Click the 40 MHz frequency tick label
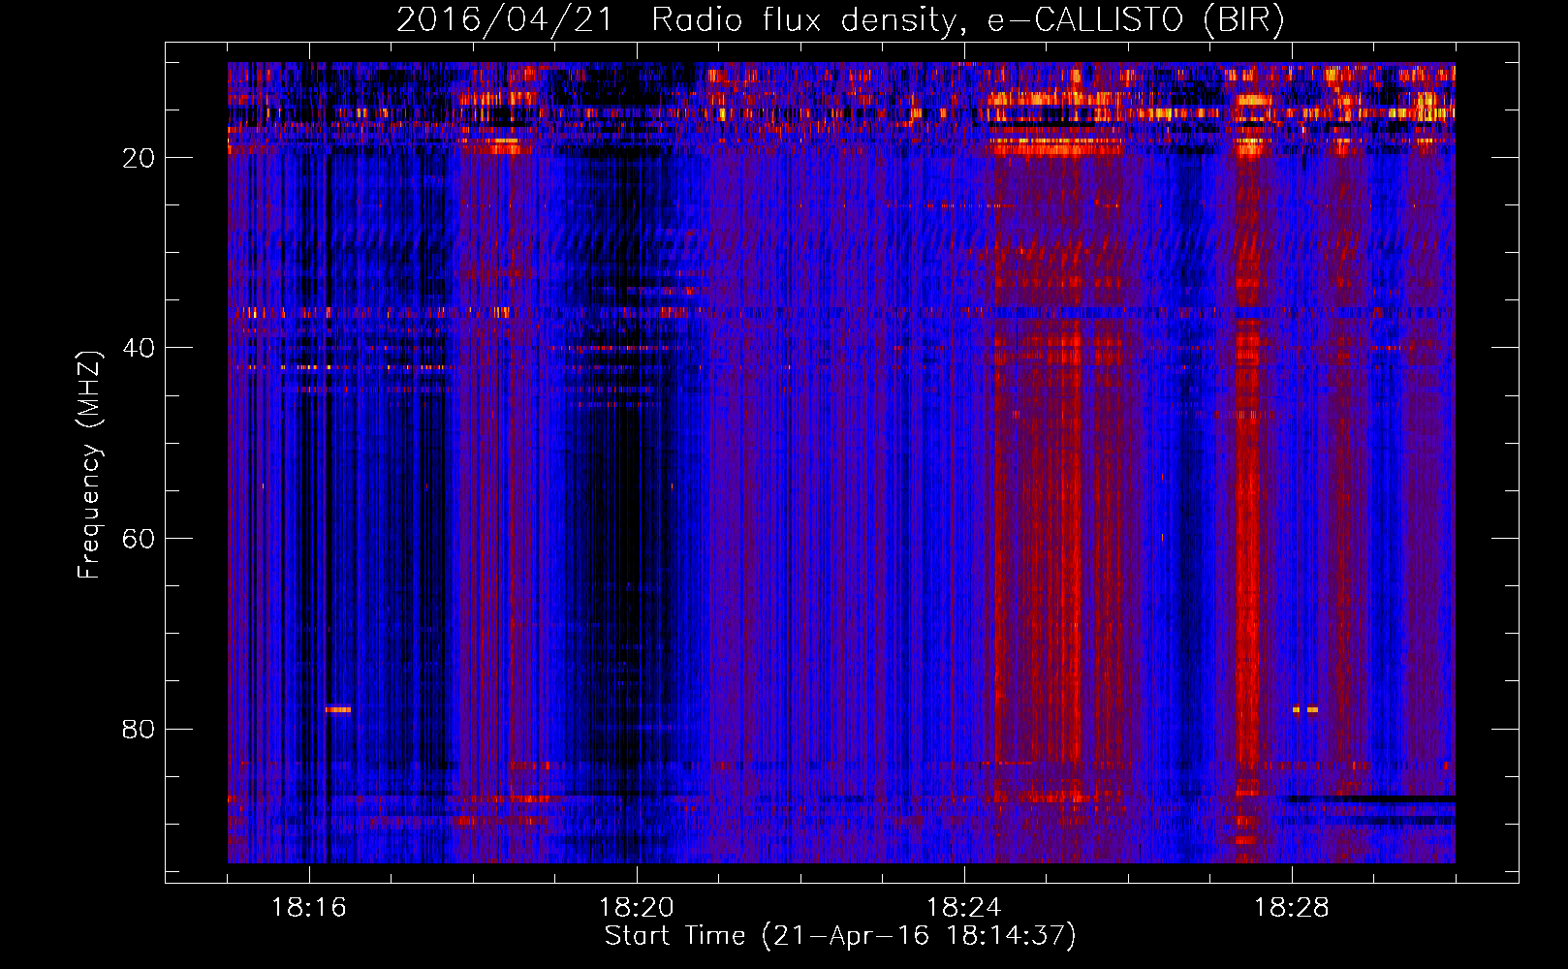1568x969 pixels. 139,348
